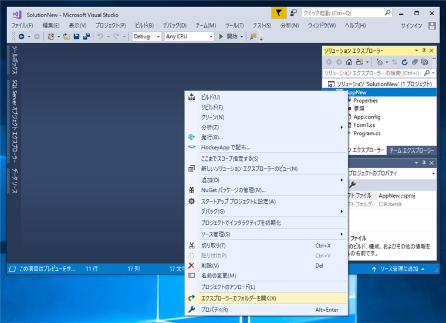Open the ファイル(F) menu
This screenshot has width=446, height=323.
(22, 26)
